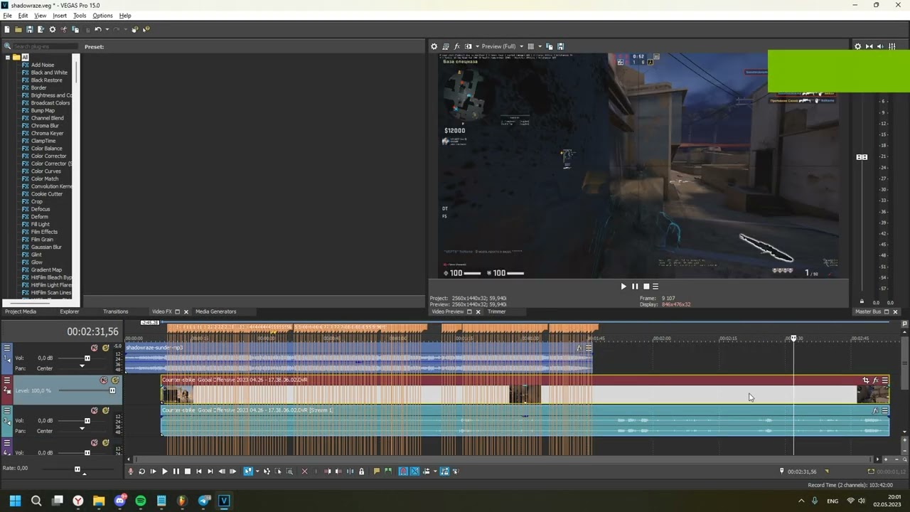Open track 3 hamburger menu

(x=7, y=410)
